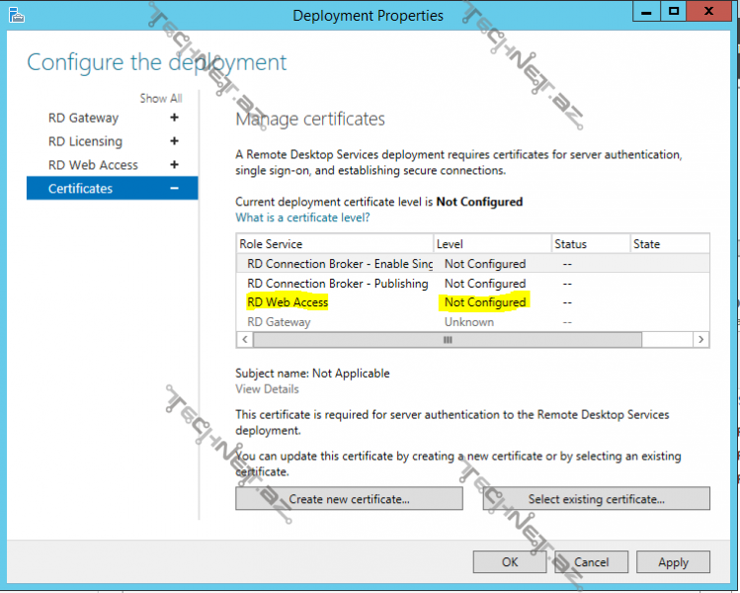Image resolution: width=740 pixels, height=593 pixels.
Task: Click the table's scroll right arrow
Action: click(x=701, y=339)
